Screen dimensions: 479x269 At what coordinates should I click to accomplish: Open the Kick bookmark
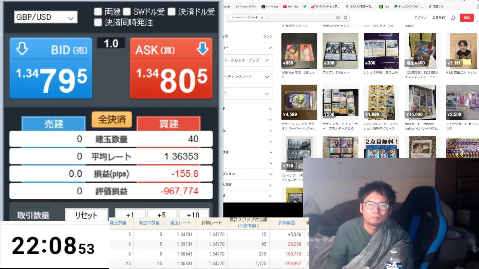tap(384, 7)
